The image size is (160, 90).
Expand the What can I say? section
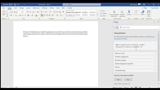pyautogui.click(x=135, y=53)
